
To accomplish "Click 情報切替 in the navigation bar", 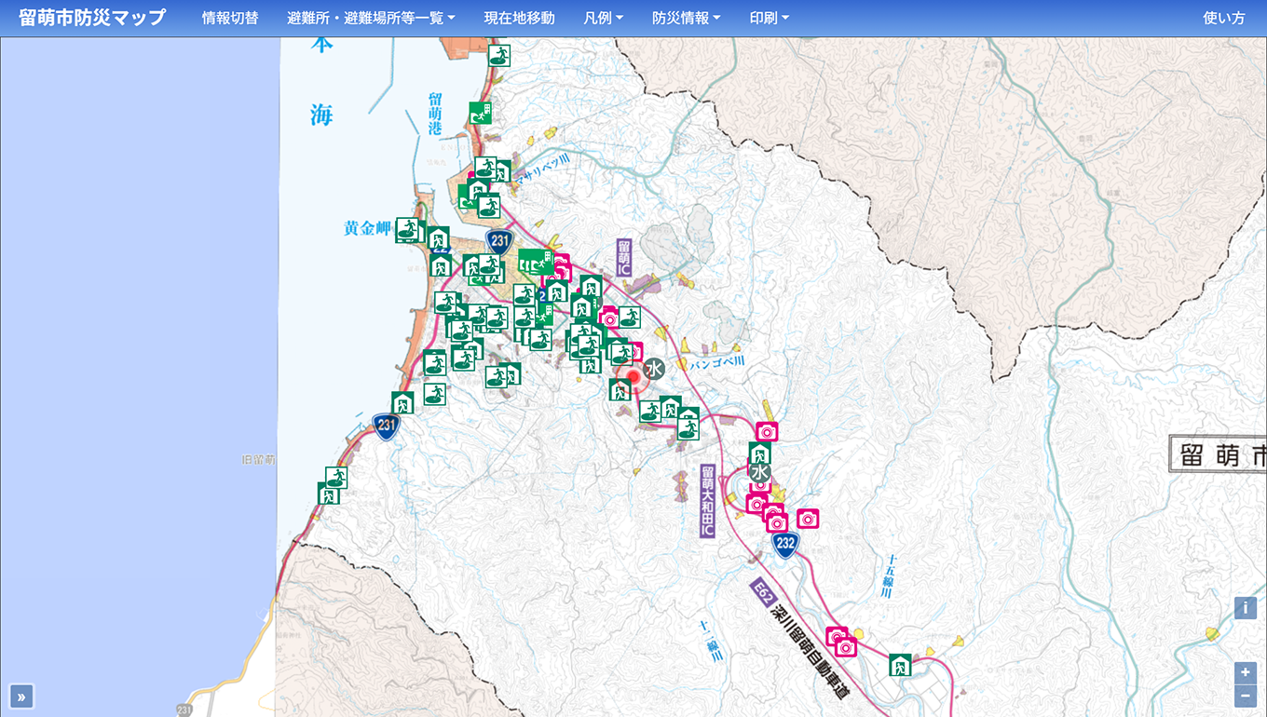I will coord(230,18).
